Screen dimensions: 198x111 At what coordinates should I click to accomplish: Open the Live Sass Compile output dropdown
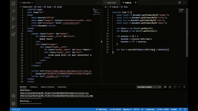(149, 87)
